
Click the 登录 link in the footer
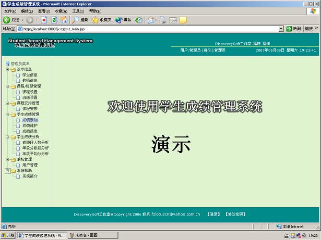pyautogui.click(x=213, y=214)
